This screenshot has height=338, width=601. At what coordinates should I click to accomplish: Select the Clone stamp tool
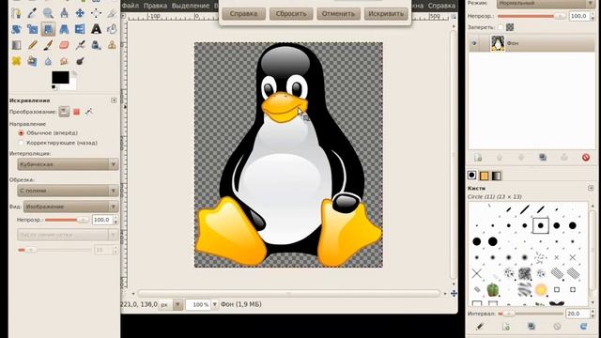(x=112, y=45)
